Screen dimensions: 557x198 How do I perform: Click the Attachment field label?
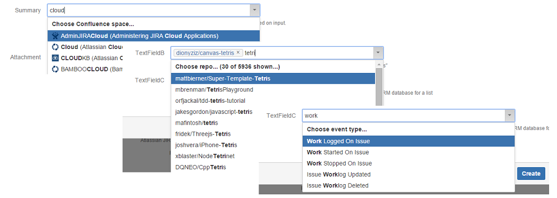[x=25, y=57]
